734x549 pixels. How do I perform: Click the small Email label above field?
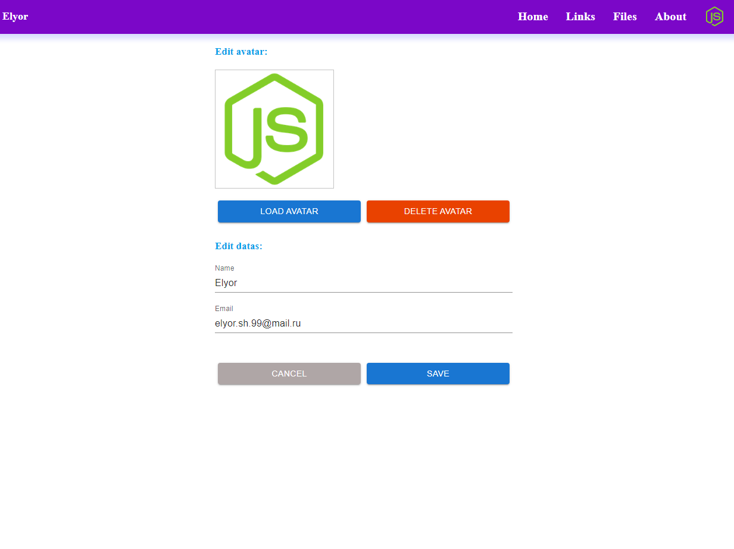[x=224, y=309]
